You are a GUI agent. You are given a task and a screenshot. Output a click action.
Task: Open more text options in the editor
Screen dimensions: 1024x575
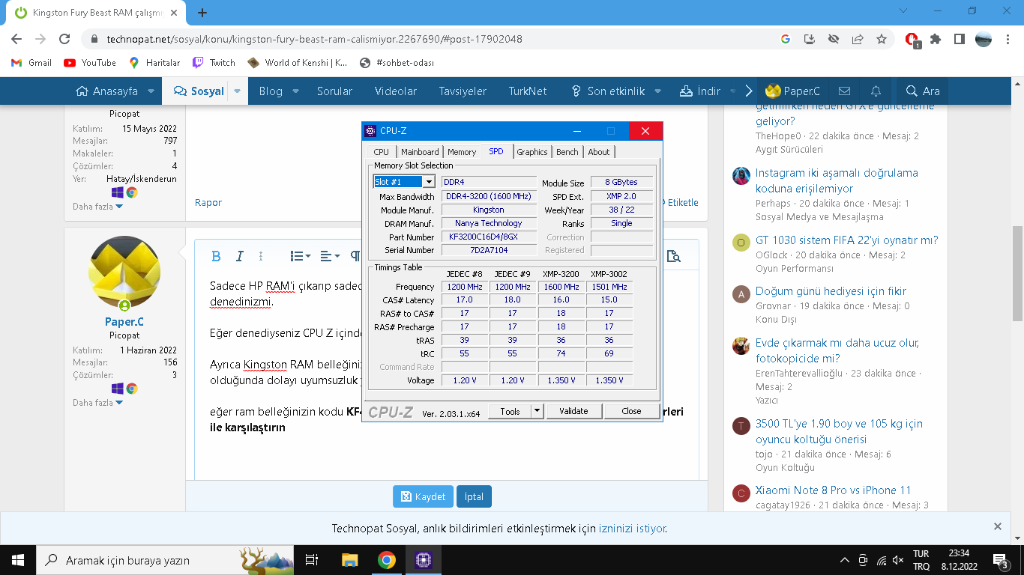click(261, 256)
